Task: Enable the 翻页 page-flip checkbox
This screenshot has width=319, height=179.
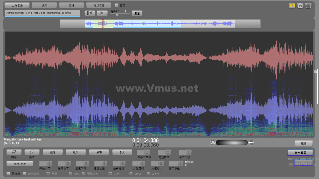Action: click(x=116, y=5)
